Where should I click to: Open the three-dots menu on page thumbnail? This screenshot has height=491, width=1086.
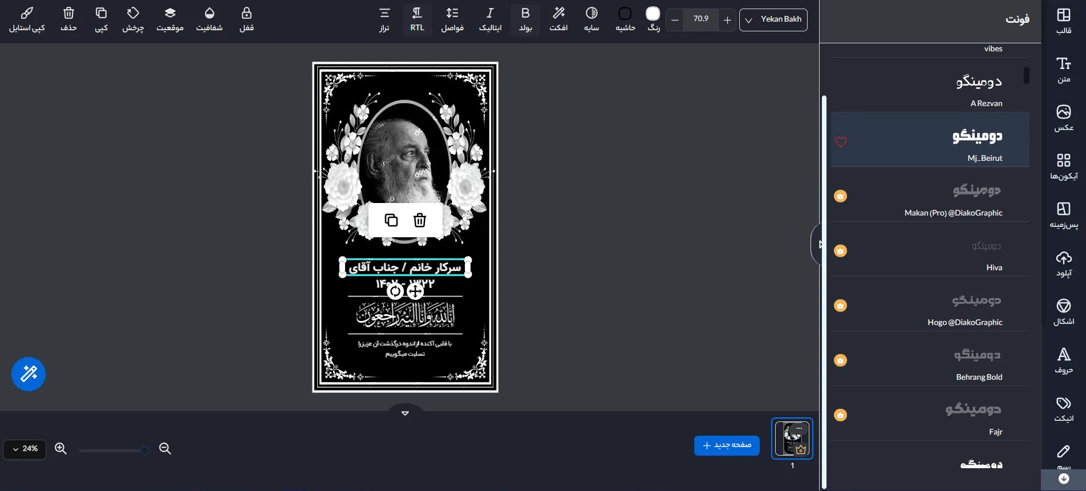pos(799,428)
